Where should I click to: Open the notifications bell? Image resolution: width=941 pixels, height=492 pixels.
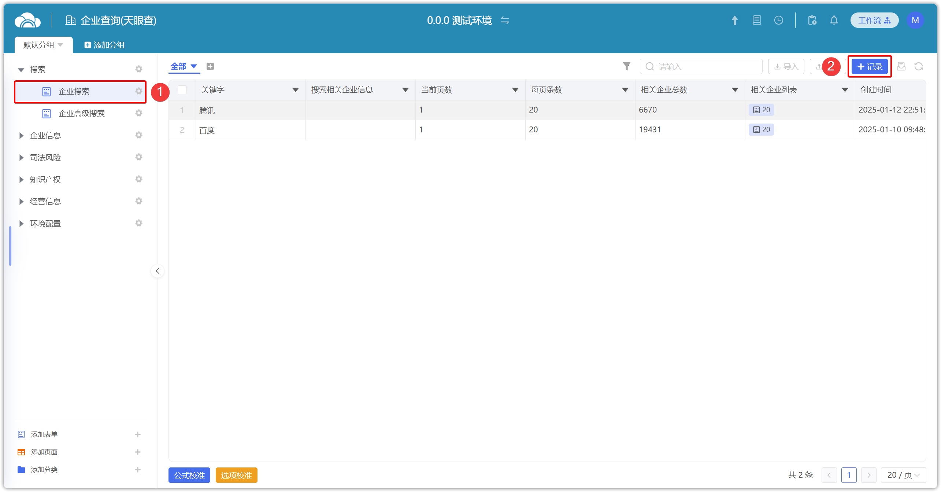(x=834, y=20)
